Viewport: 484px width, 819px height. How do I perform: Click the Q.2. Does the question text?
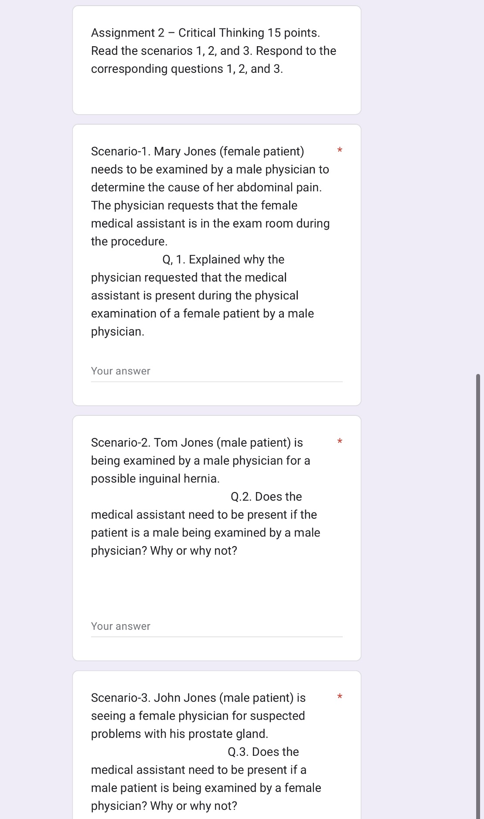pos(266,496)
